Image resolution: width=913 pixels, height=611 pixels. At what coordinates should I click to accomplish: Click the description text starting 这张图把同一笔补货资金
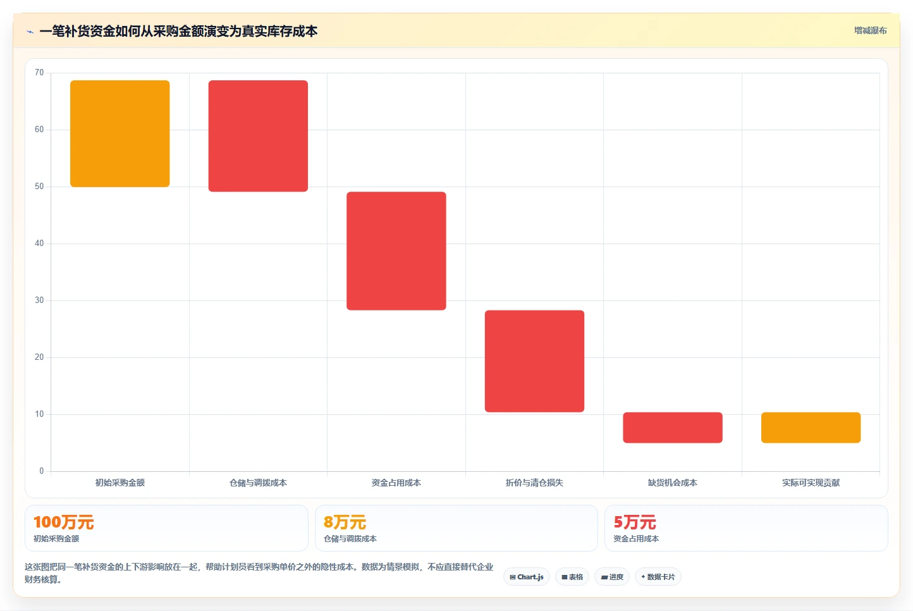(x=259, y=573)
